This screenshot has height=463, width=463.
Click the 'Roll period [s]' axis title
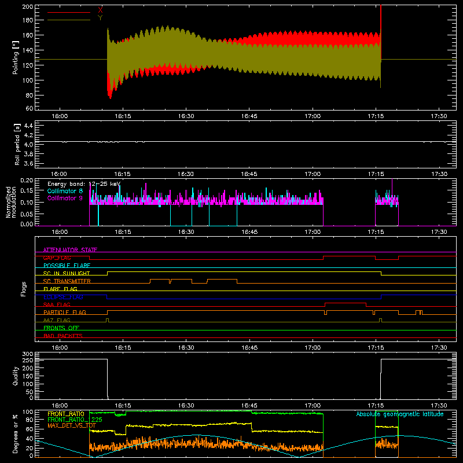point(17,144)
